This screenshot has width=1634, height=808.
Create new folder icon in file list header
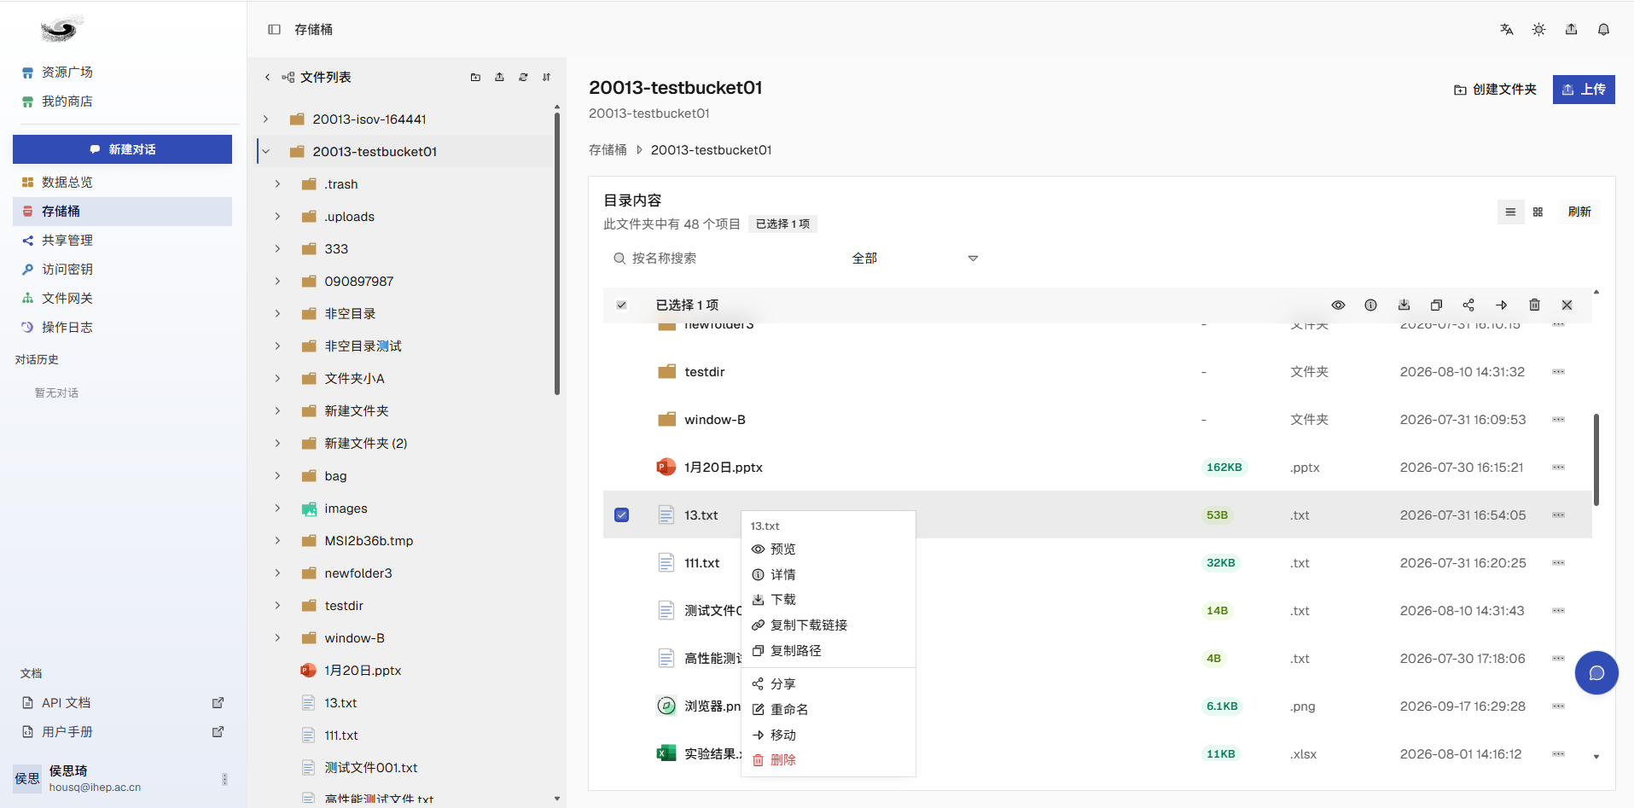click(x=475, y=77)
